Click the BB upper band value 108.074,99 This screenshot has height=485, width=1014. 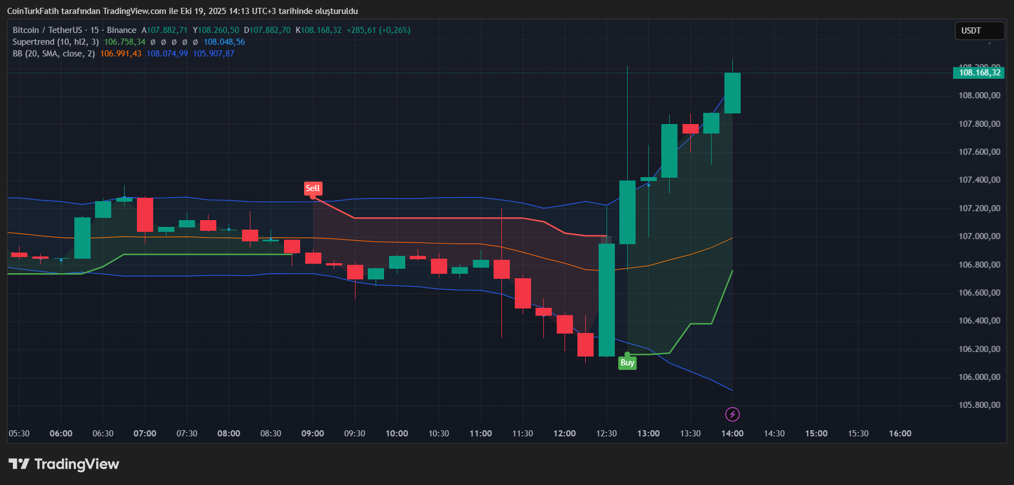click(167, 54)
